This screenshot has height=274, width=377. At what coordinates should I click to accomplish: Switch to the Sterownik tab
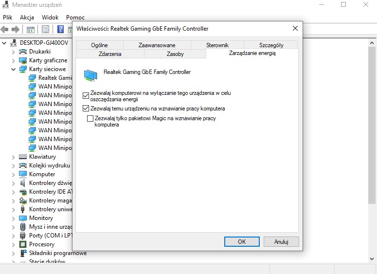217,45
